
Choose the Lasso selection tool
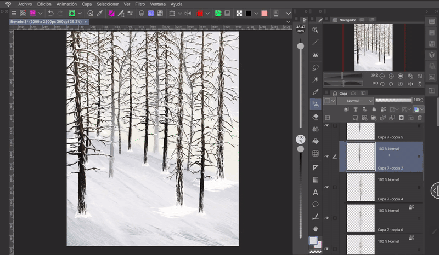[316, 67]
